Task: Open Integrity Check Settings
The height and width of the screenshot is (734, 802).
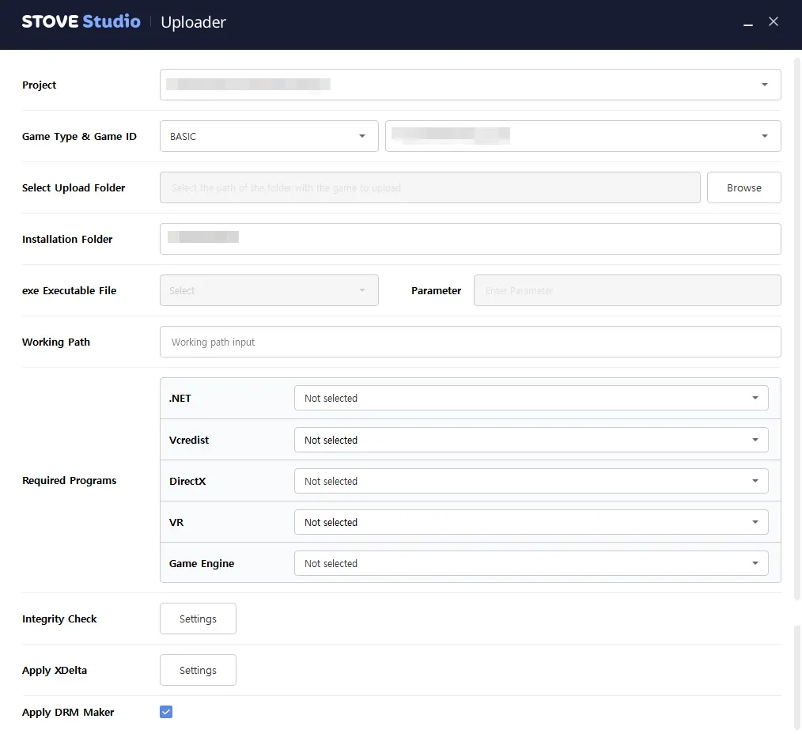Action: tap(198, 619)
